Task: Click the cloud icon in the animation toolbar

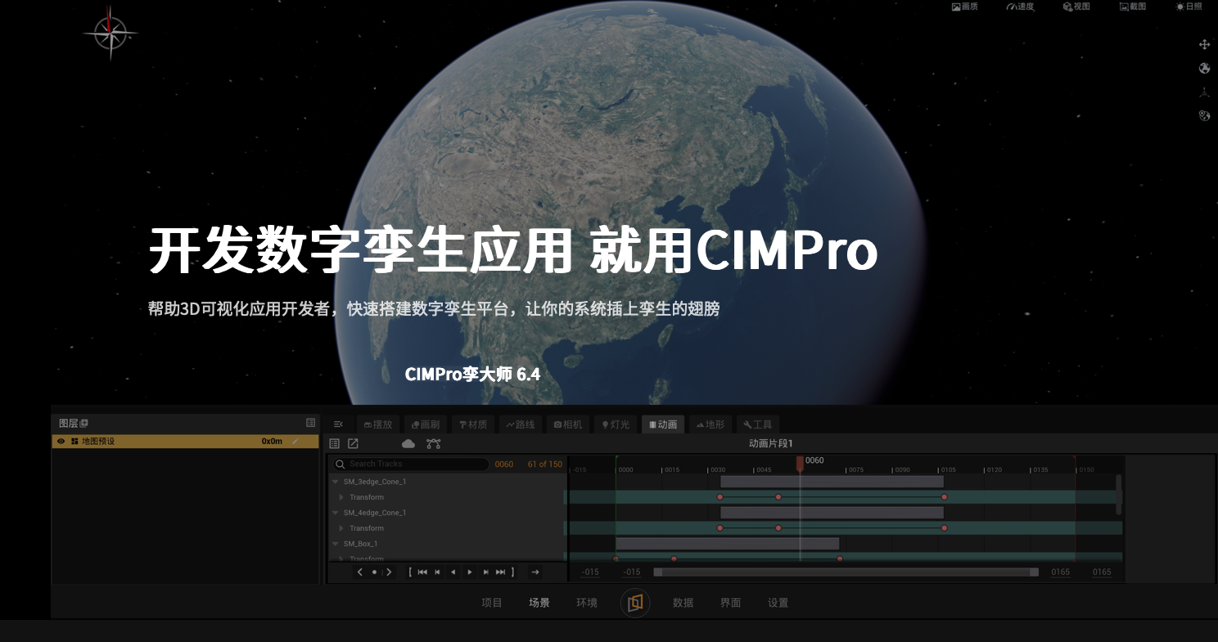Action: click(408, 443)
